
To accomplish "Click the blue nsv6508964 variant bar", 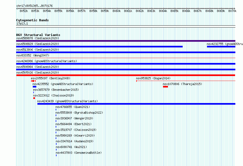I will (x=126, y=70).
